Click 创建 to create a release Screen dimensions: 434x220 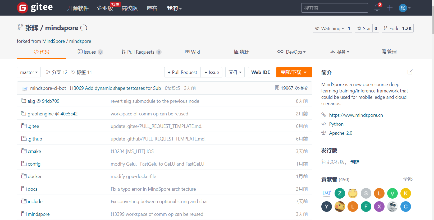[355, 162]
